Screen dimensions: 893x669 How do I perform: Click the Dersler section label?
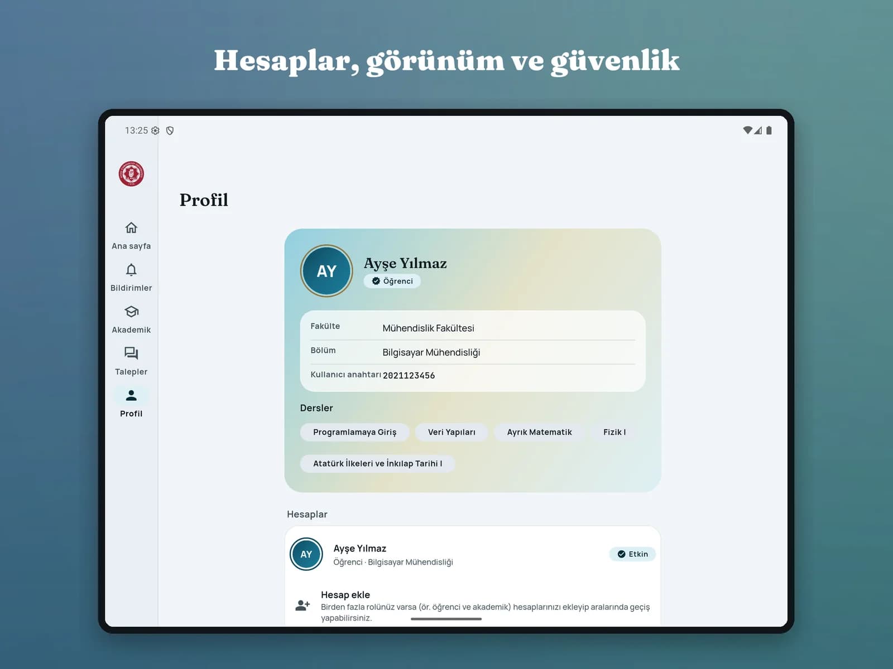(316, 408)
